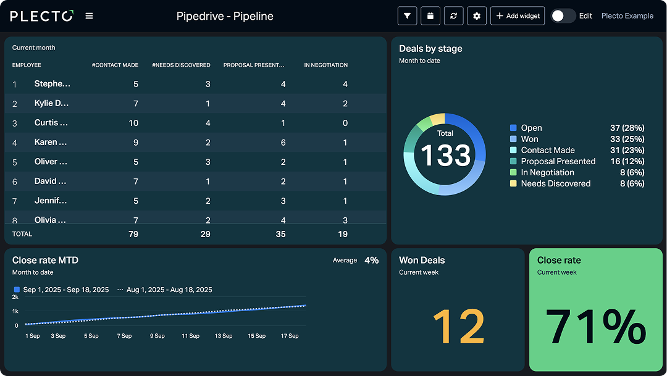667x376 pixels.
Task: Toggle the Edit mode switch
Action: (563, 16)
